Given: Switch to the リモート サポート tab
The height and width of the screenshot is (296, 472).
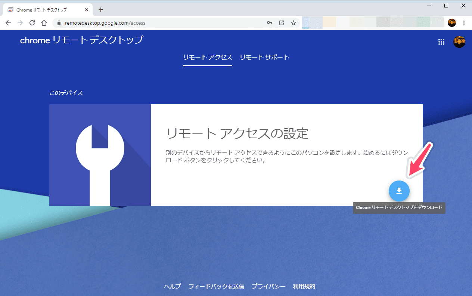Looking at the screenshot, I should (x=264, y=57).
